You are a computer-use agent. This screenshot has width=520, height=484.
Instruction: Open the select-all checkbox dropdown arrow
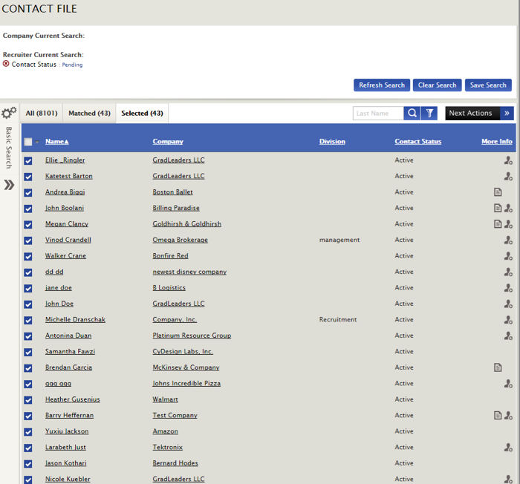click(x=37, y=142)
